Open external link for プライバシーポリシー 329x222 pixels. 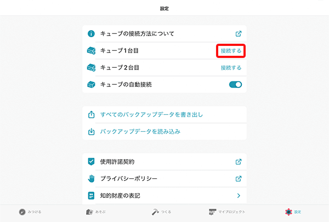pos(239,178)
